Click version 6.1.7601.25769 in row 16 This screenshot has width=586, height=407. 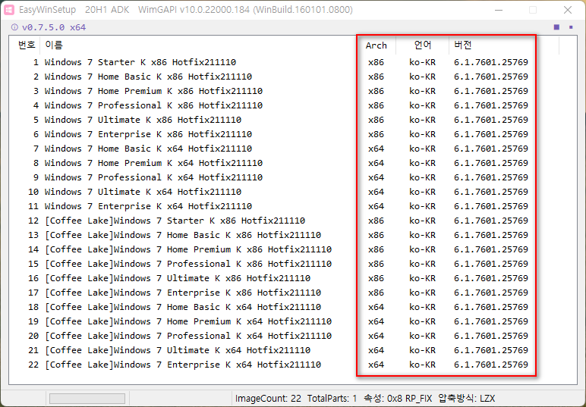[x=491, y=278]
